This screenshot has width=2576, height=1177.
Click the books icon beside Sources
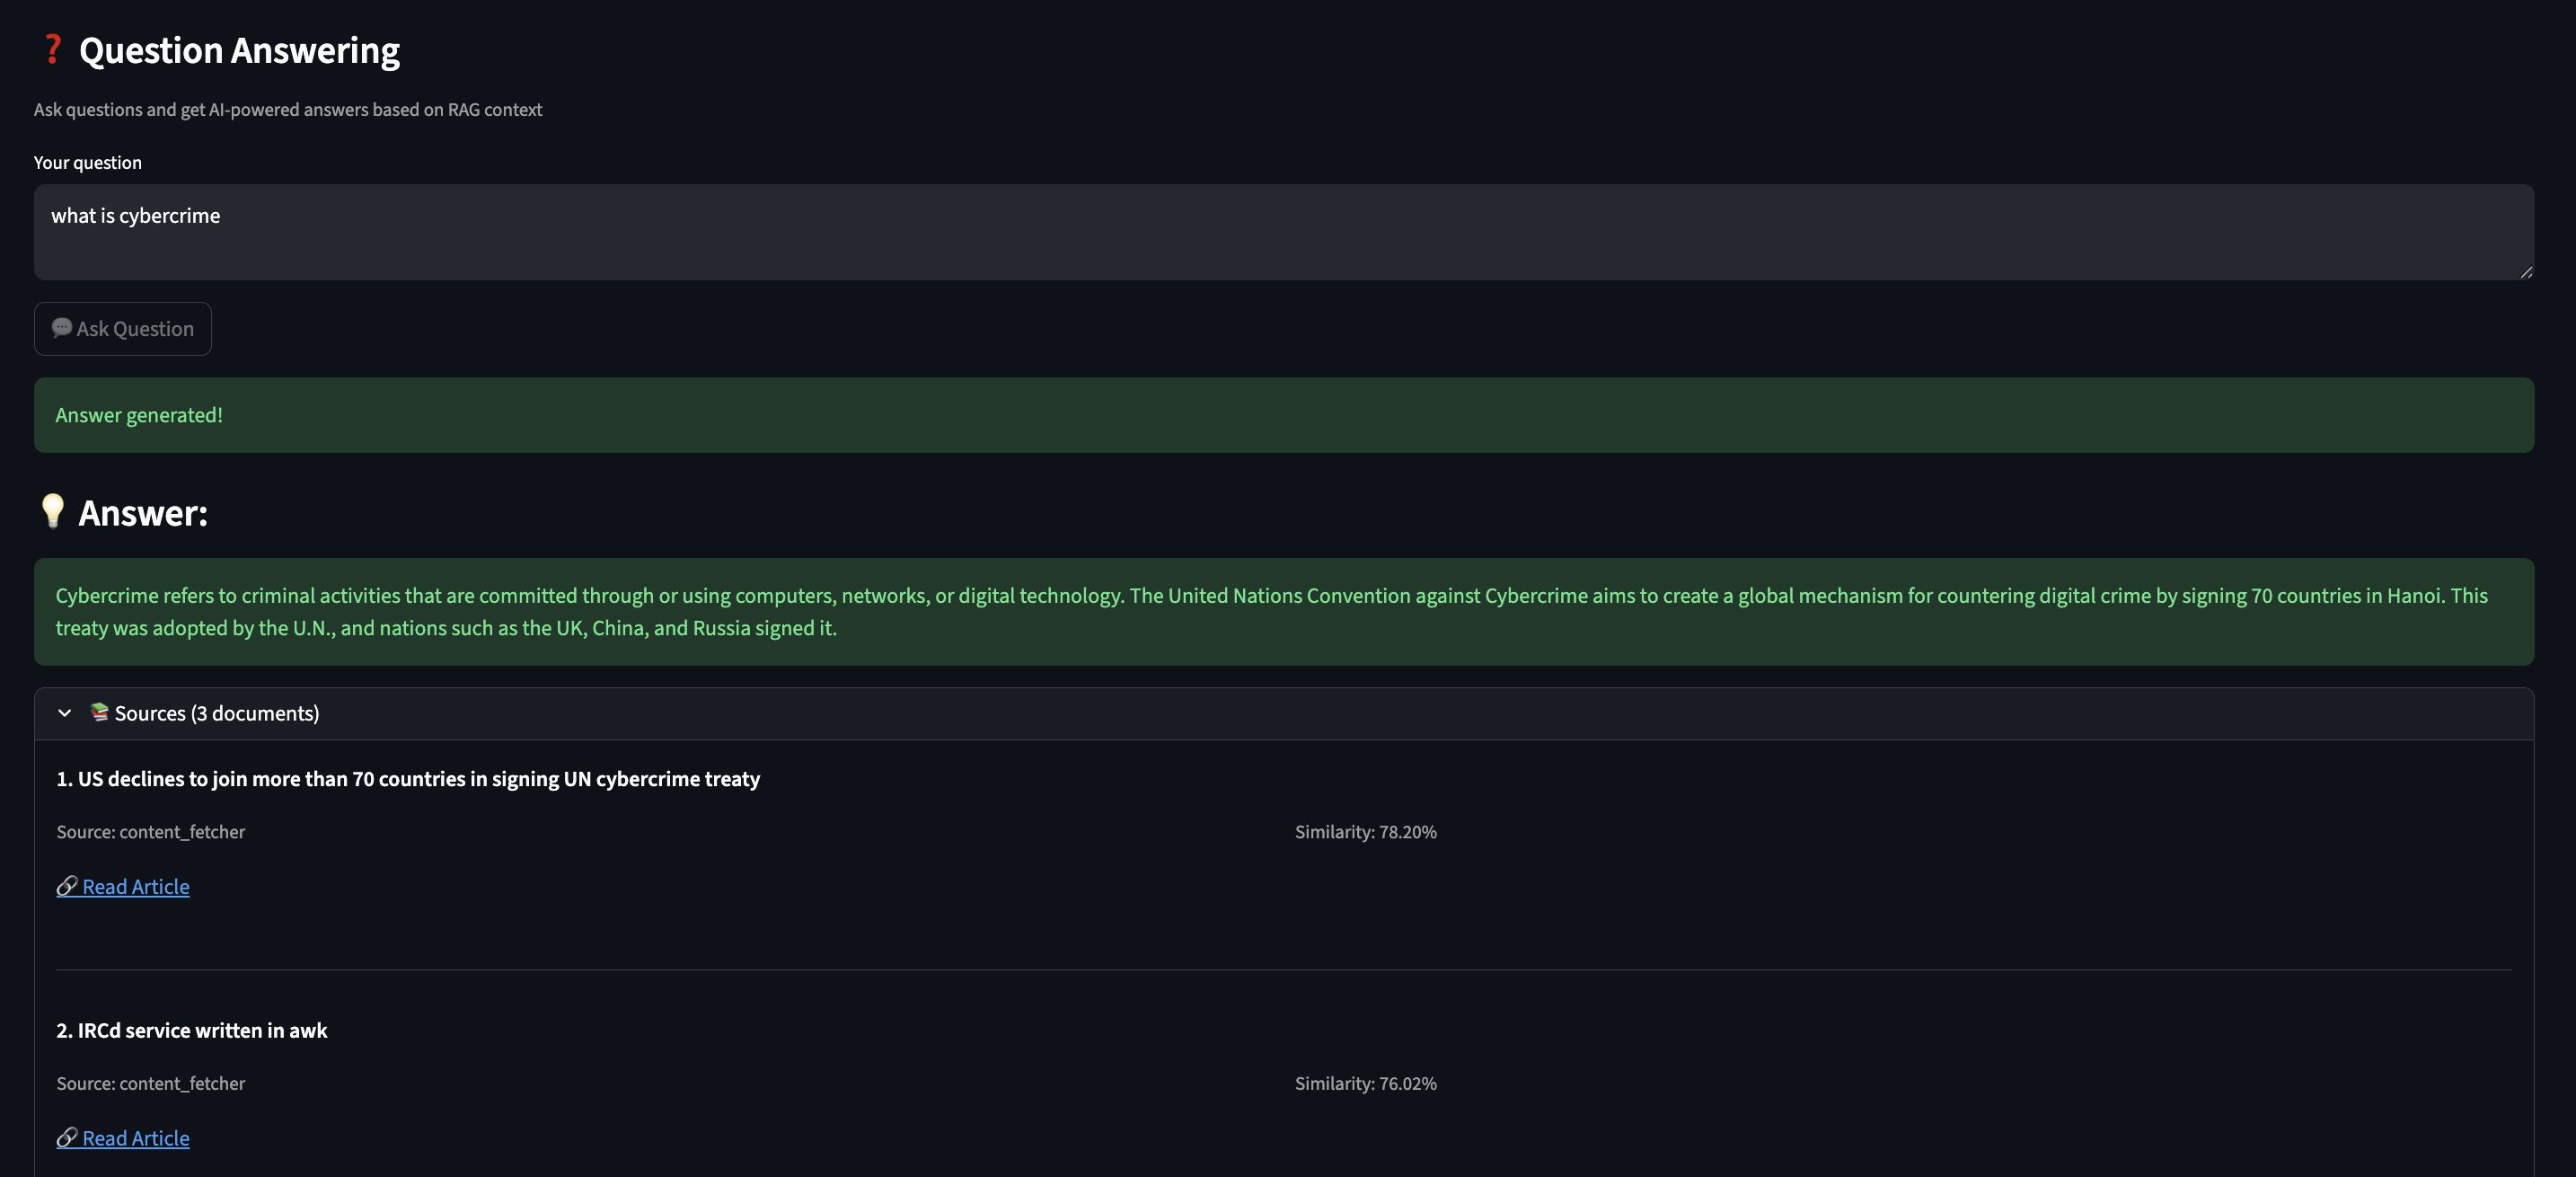click(99, 712)
